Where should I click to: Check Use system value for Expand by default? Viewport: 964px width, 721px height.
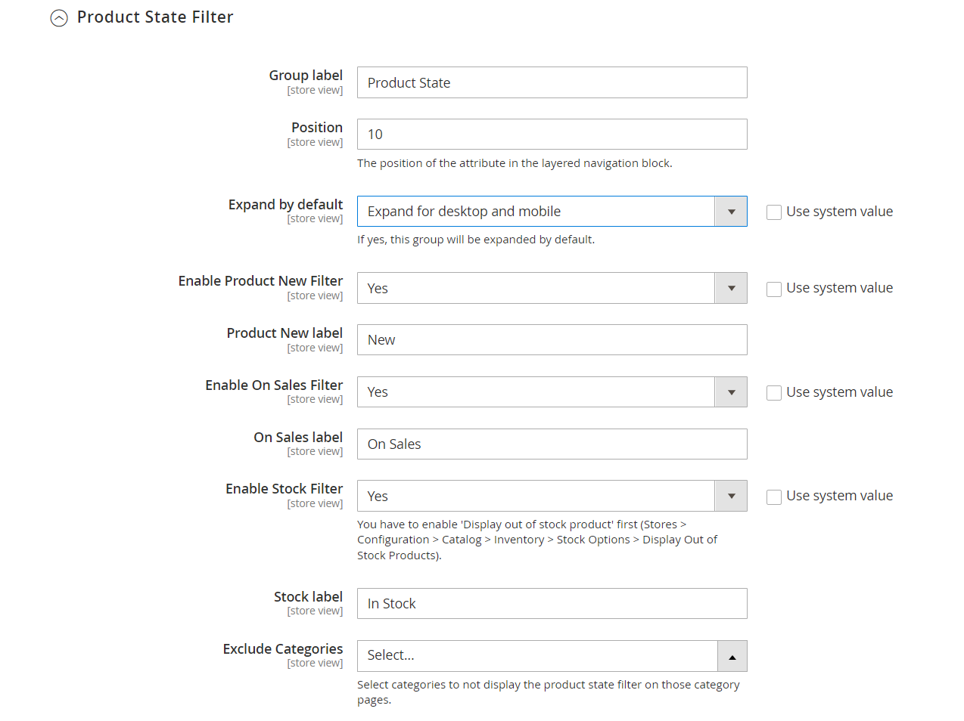coord(773,212)
